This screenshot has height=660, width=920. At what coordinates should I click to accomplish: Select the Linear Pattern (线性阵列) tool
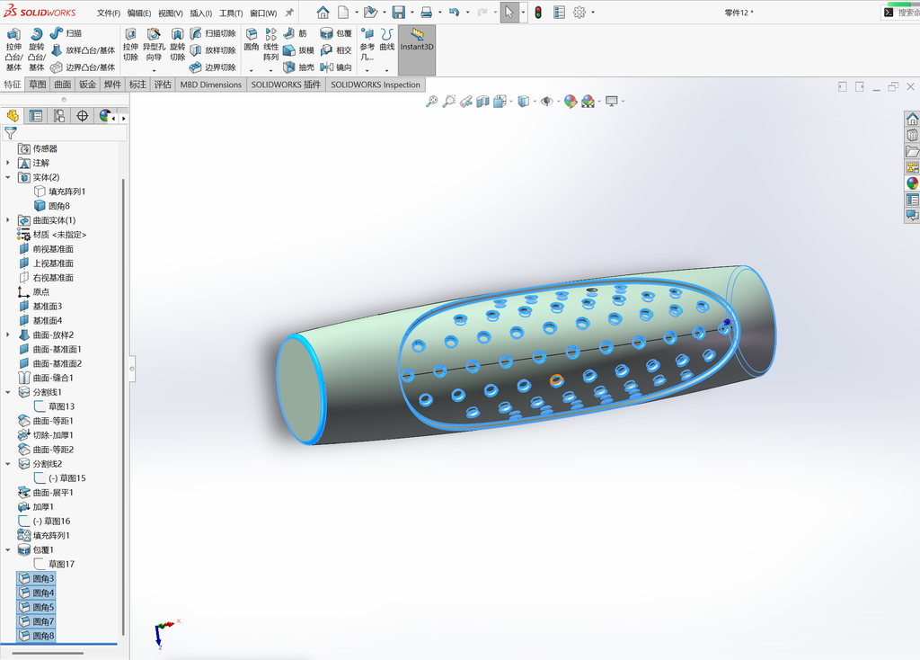(x=270, y=45)
